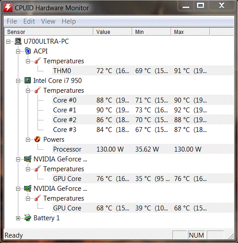
Task: Click the first NVIDIA GeForce card icon
Action: (28, 159)
